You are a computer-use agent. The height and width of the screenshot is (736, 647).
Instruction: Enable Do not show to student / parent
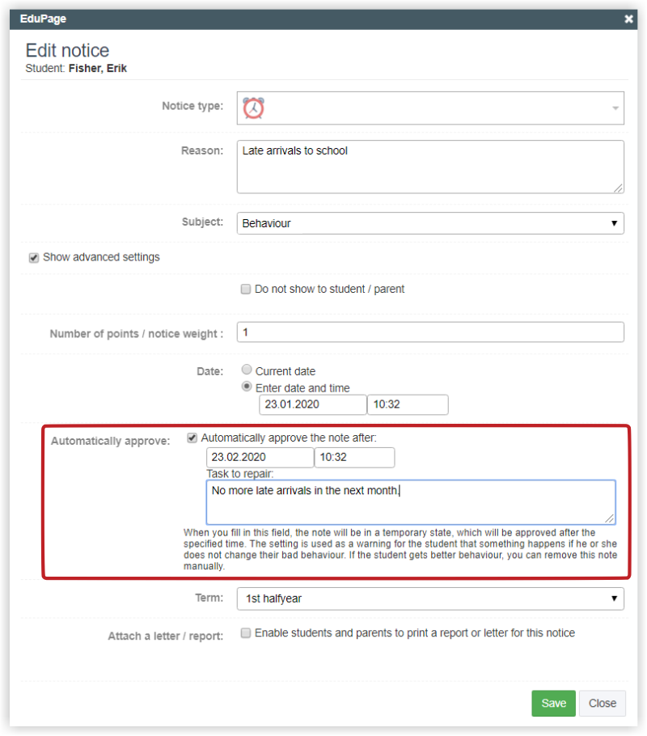(x=246, y=290)
